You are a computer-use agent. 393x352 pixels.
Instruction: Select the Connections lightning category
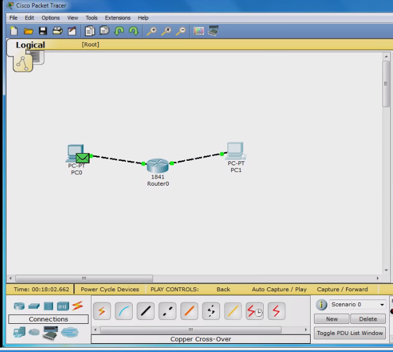[x=77, y=306]
